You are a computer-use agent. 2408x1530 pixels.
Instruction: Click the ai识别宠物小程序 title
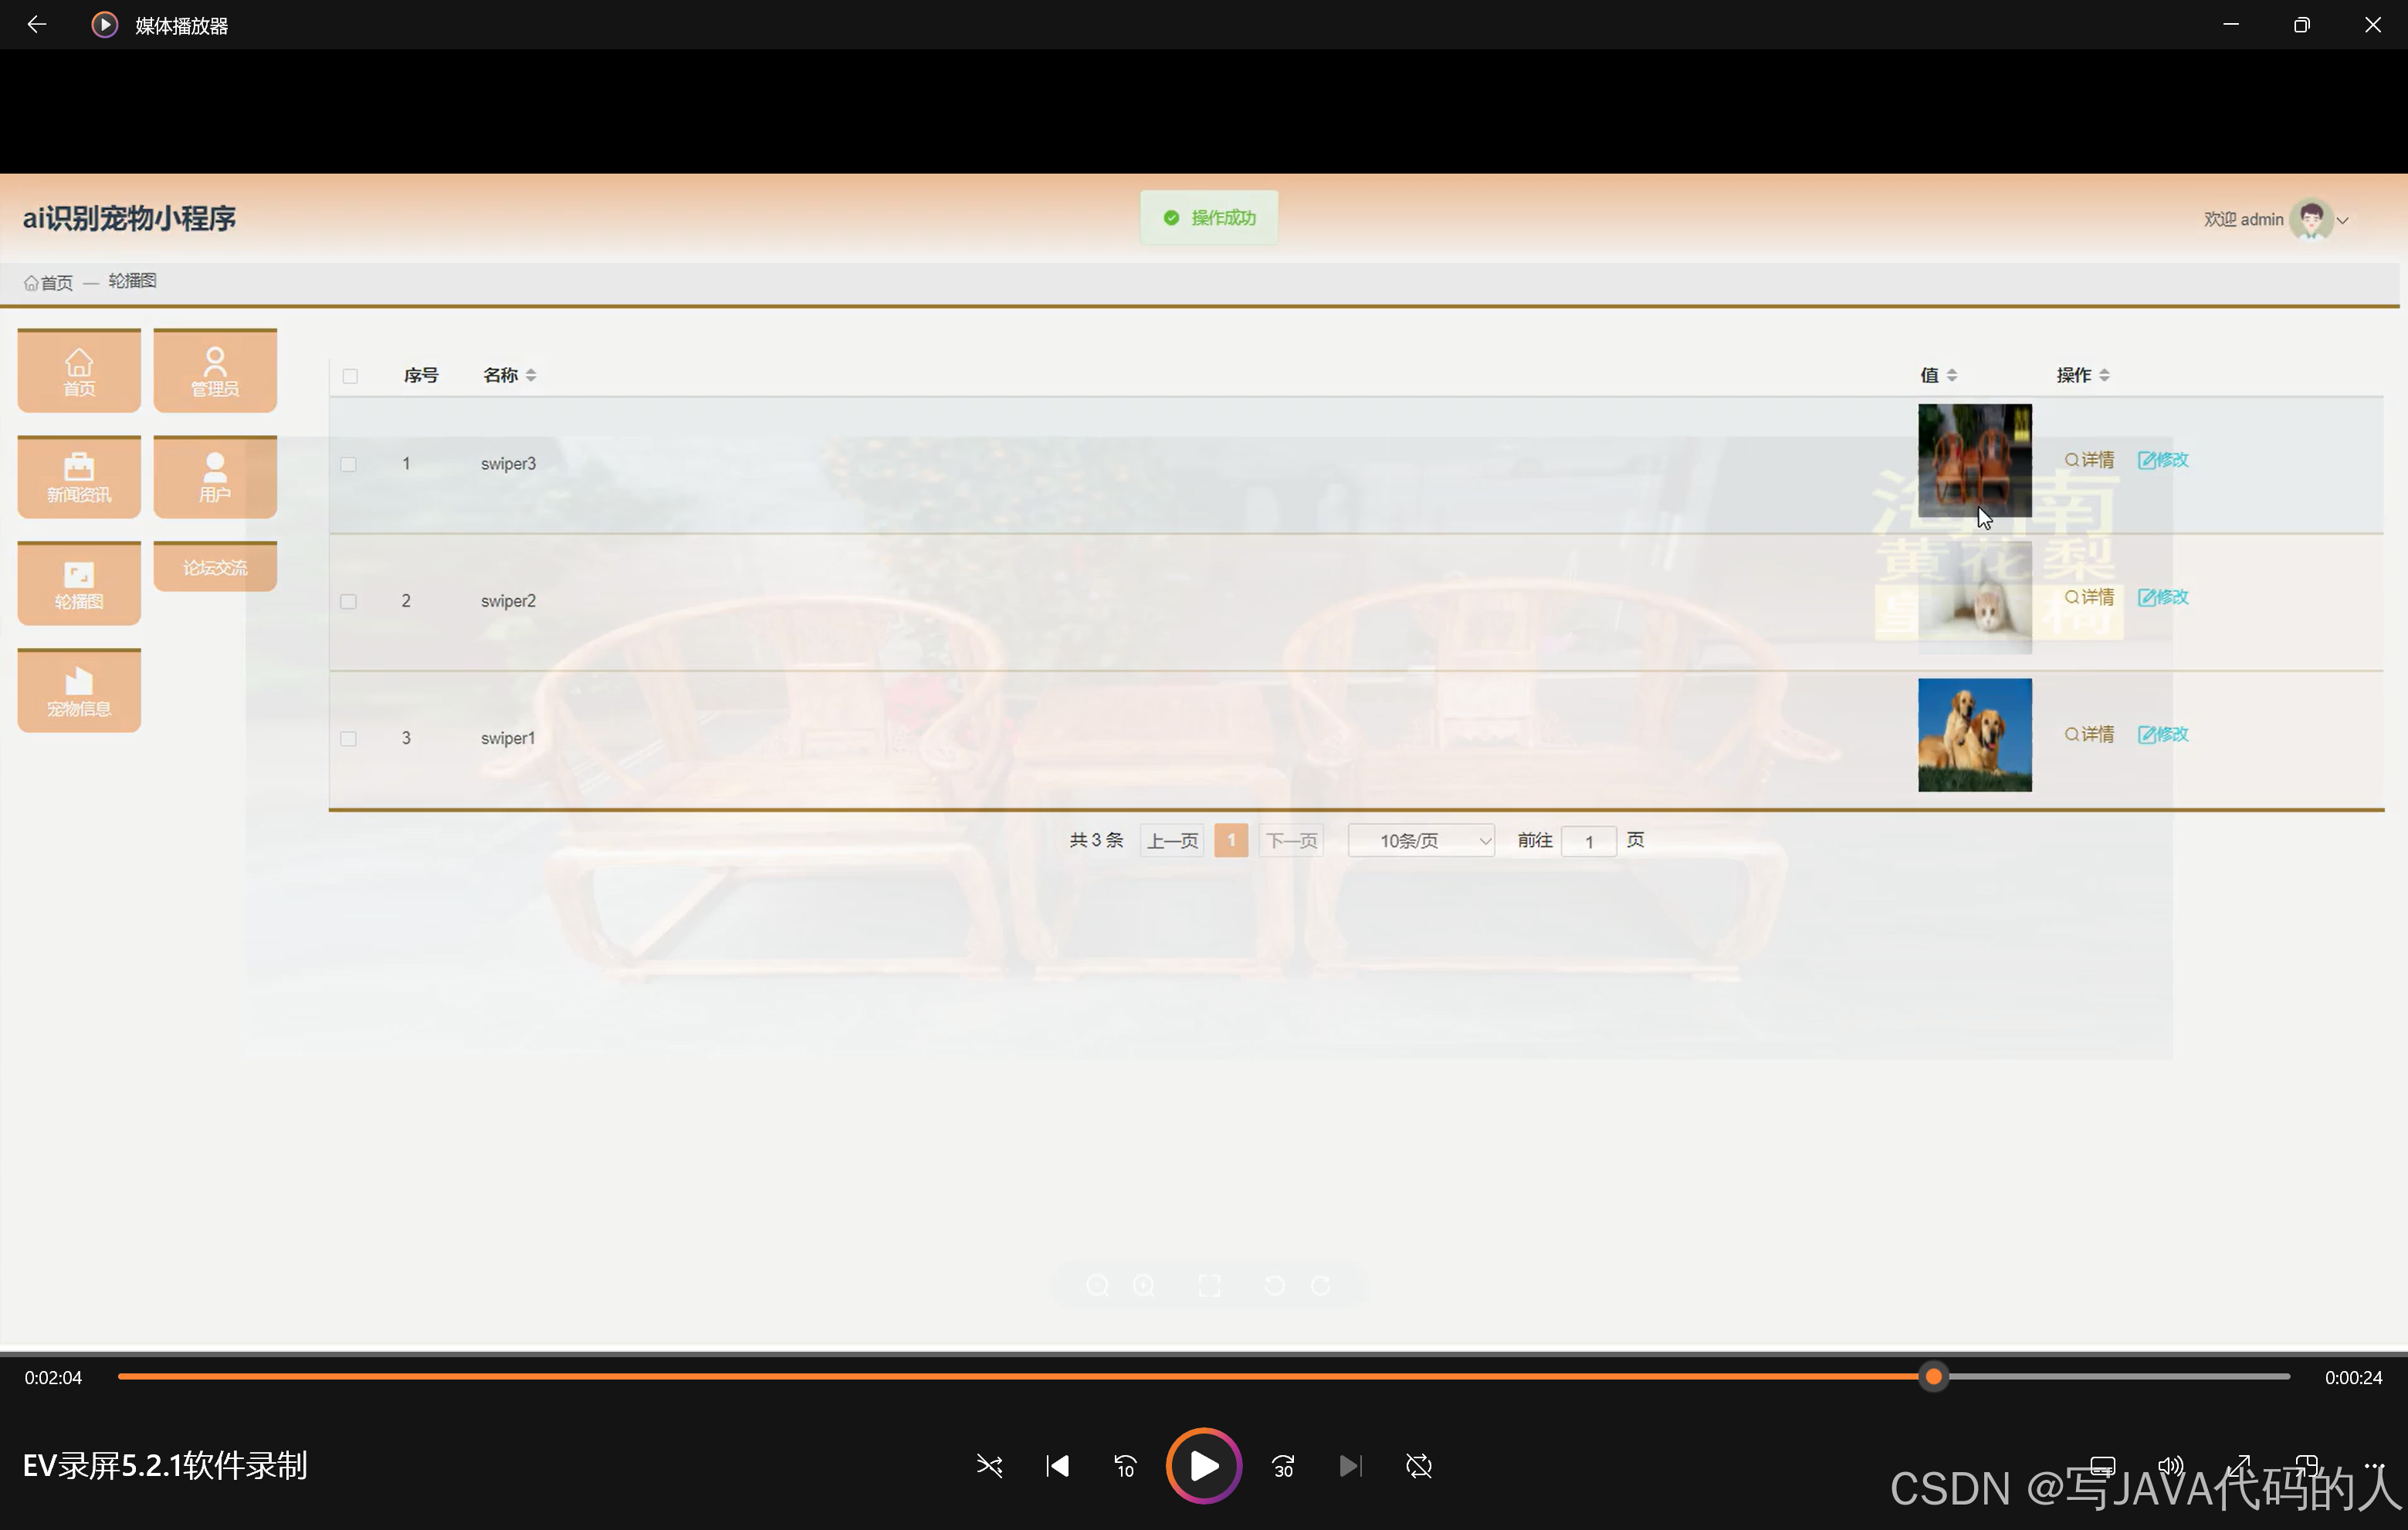(129, 218)
